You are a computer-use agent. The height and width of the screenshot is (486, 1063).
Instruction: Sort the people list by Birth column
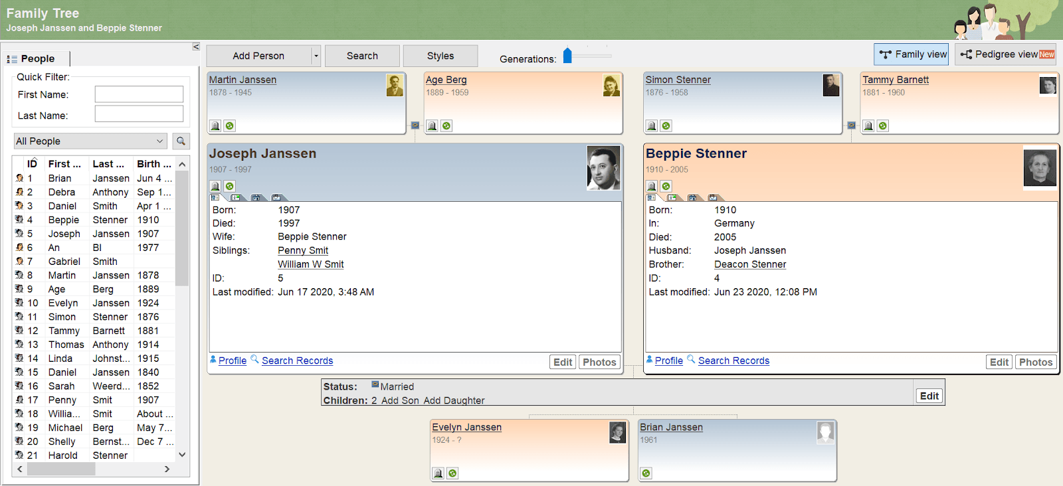(x=154, y=163)
